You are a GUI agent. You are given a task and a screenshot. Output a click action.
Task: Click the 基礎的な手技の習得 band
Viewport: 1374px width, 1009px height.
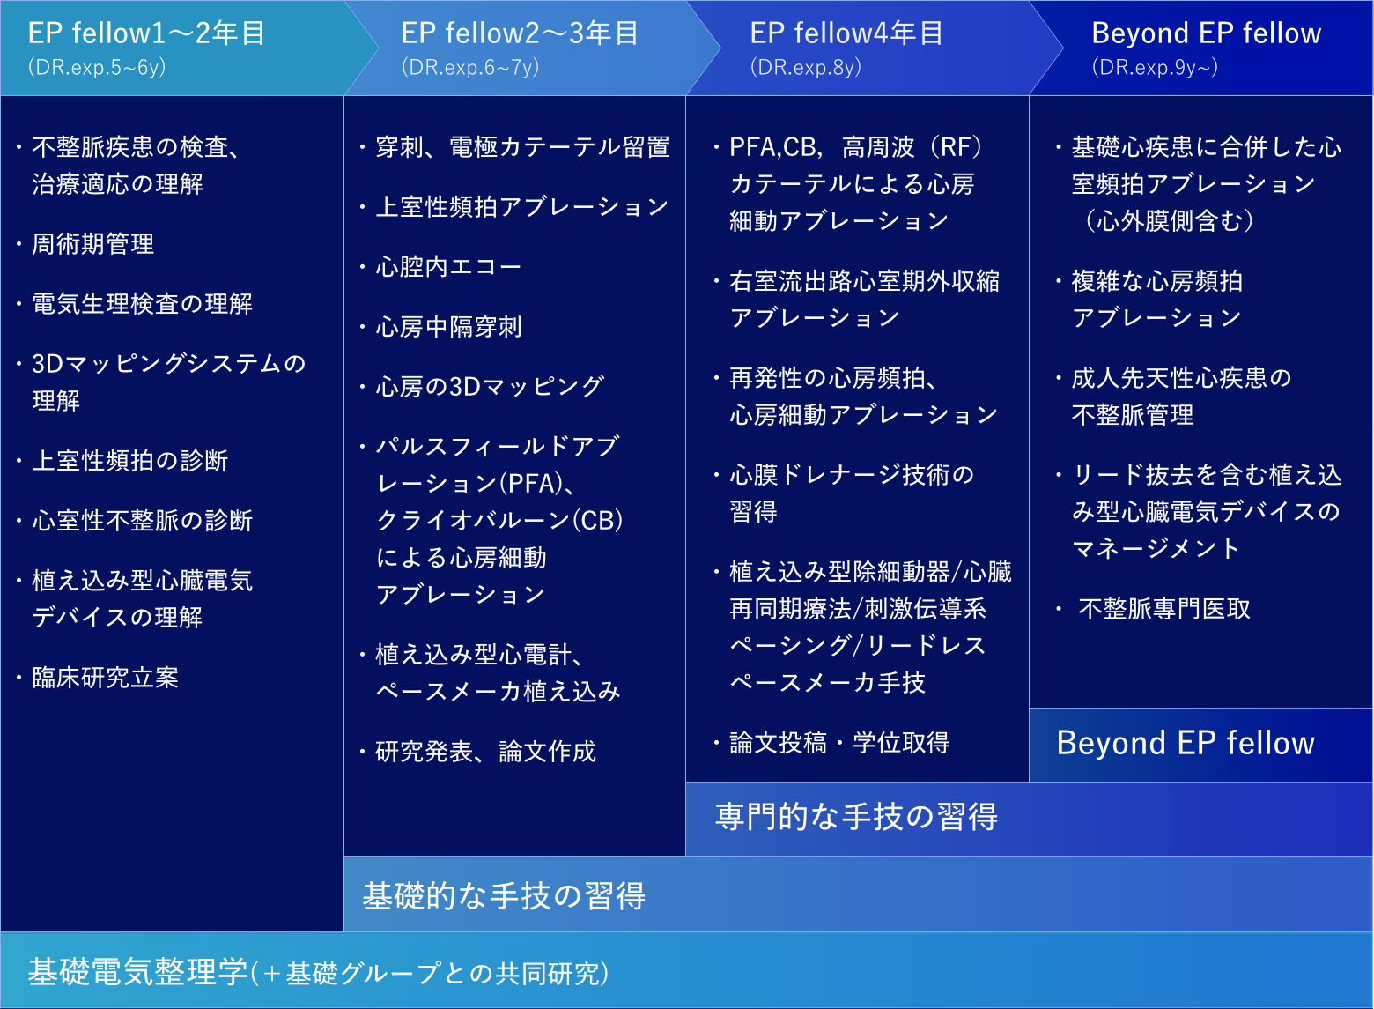(x=505, y=895)
